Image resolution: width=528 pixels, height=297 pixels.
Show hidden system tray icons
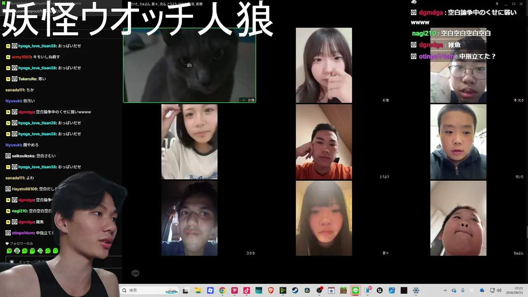[x=445, y=290]
